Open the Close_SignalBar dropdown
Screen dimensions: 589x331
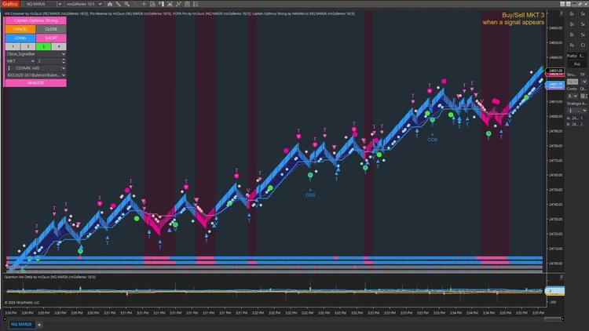(35, 54)
